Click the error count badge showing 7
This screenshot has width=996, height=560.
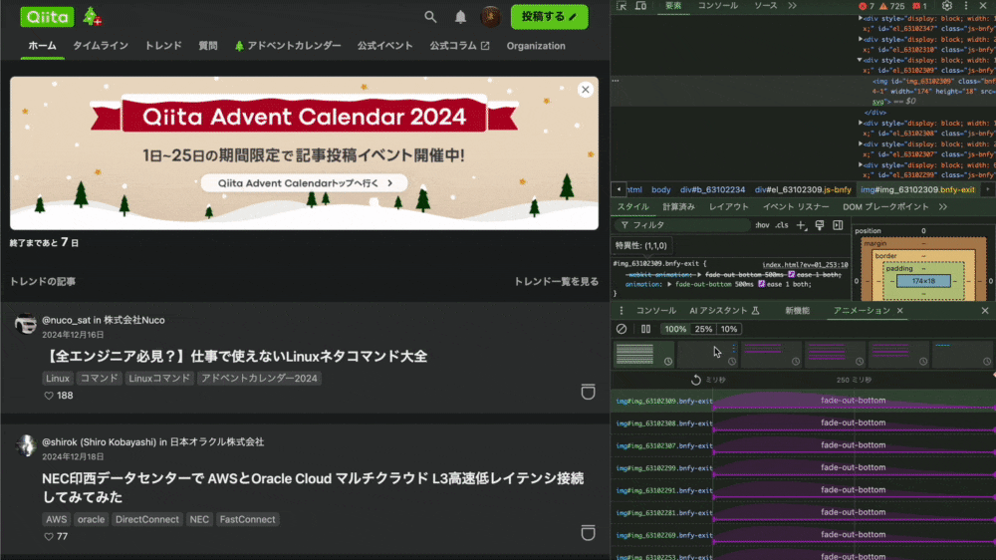867,6
